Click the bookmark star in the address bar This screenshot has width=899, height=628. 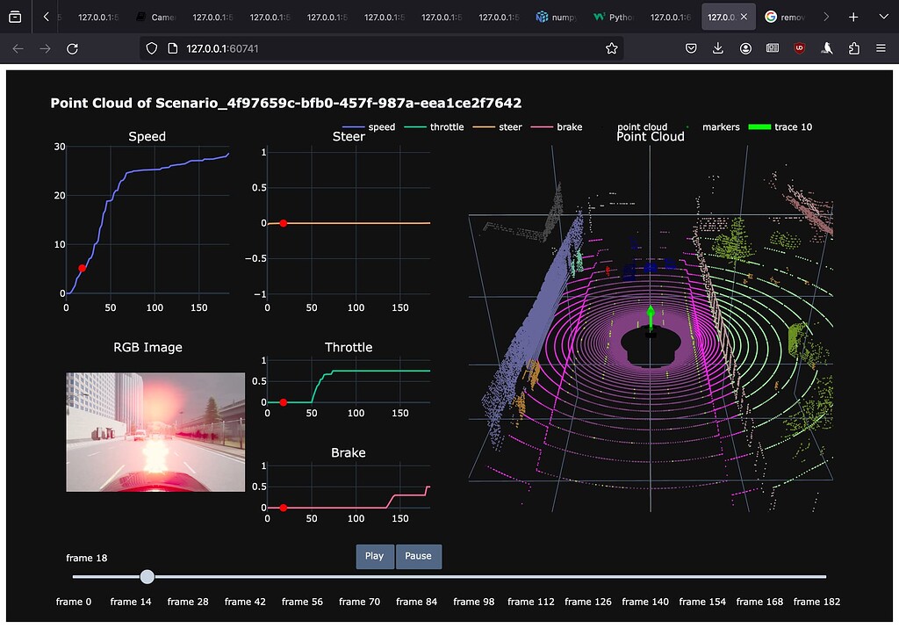611,49
